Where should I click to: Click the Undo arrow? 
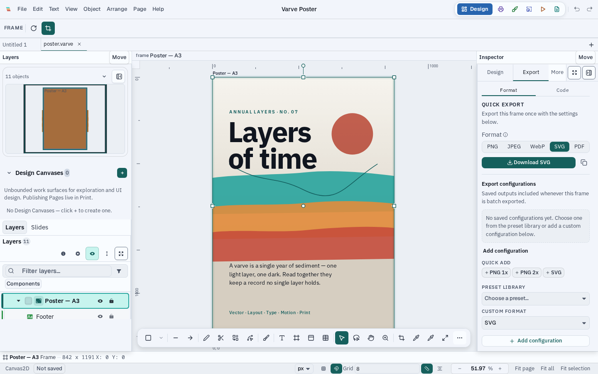(577, 9)
